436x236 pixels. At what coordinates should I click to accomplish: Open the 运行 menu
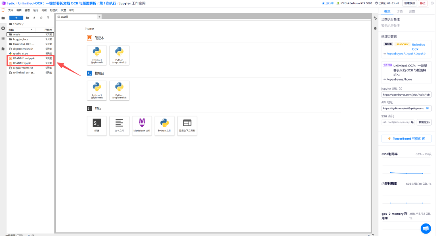point(36,10)
